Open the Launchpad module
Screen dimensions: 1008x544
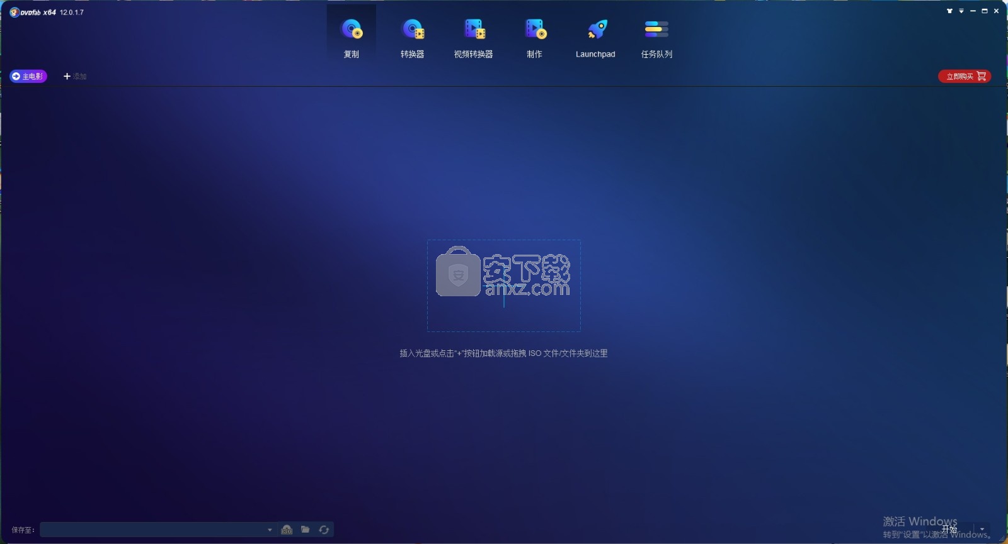(595, 36)
